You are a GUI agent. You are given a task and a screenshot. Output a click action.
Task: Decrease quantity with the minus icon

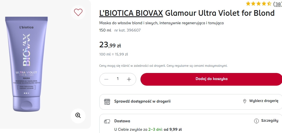[106, 79]
